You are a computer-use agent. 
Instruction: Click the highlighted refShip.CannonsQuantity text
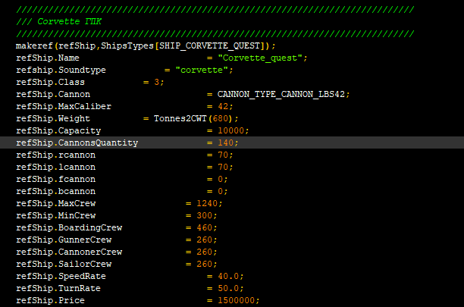click(77, 143)
